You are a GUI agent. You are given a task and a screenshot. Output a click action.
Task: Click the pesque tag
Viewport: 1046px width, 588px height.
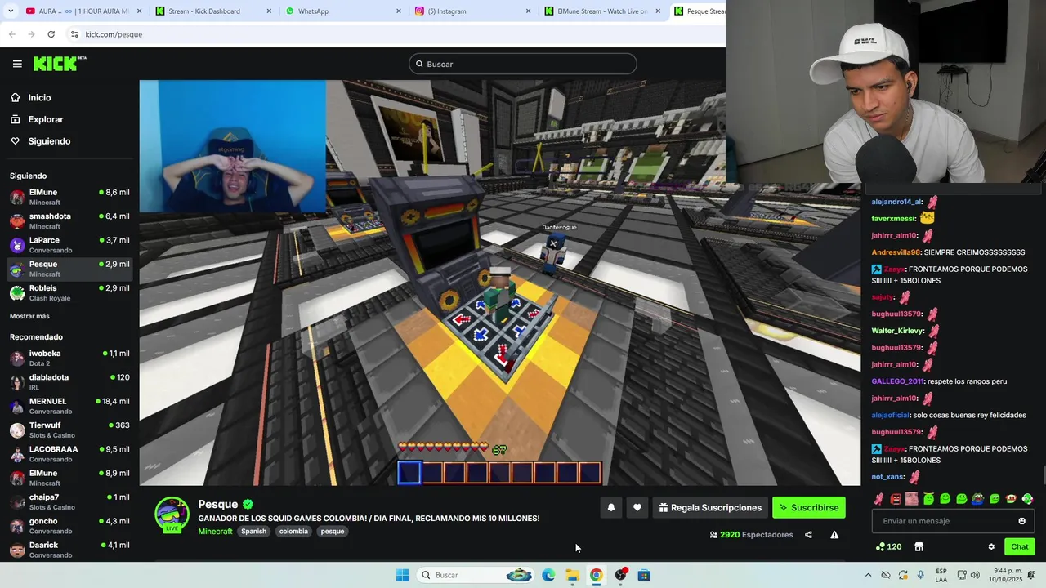tap(333, 532)
